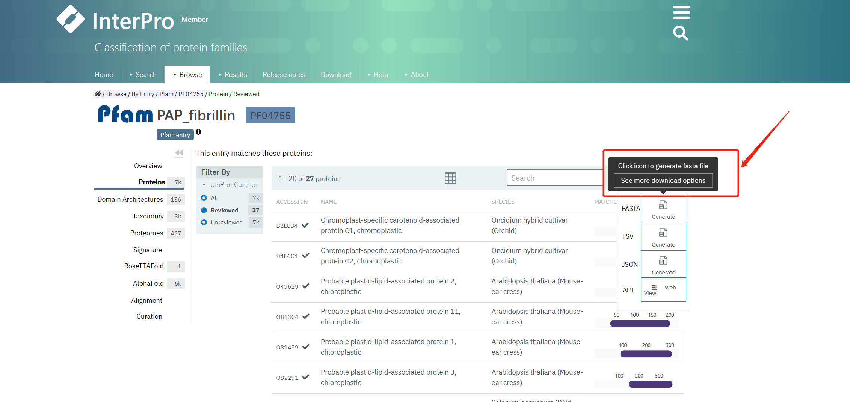Click the home icon in breadcrumb
This screenshot has width=850, height=402.
[x=98, y=94]
